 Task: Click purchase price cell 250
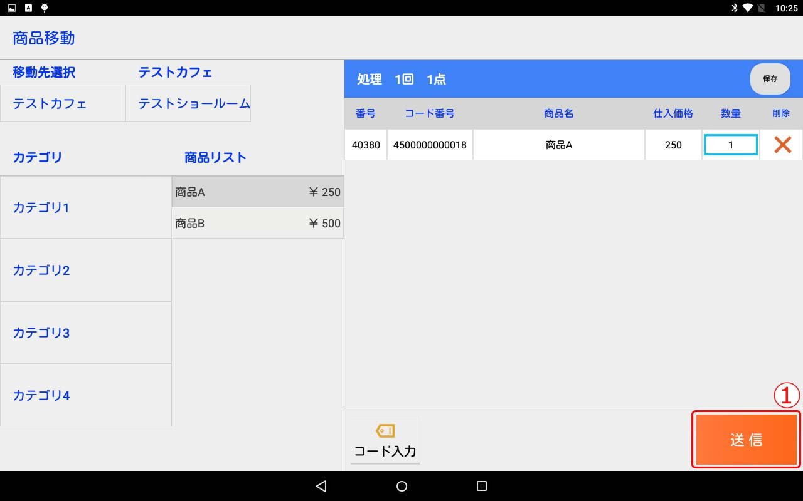pyautogui.click(x=673, y=145)
